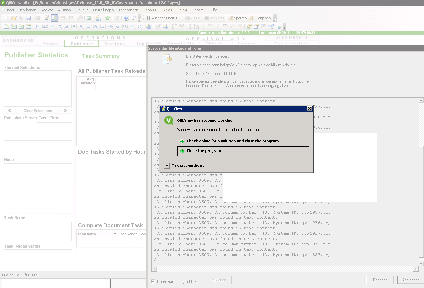
Task: Click the Create List Box icon
Action: click(37, 26)
